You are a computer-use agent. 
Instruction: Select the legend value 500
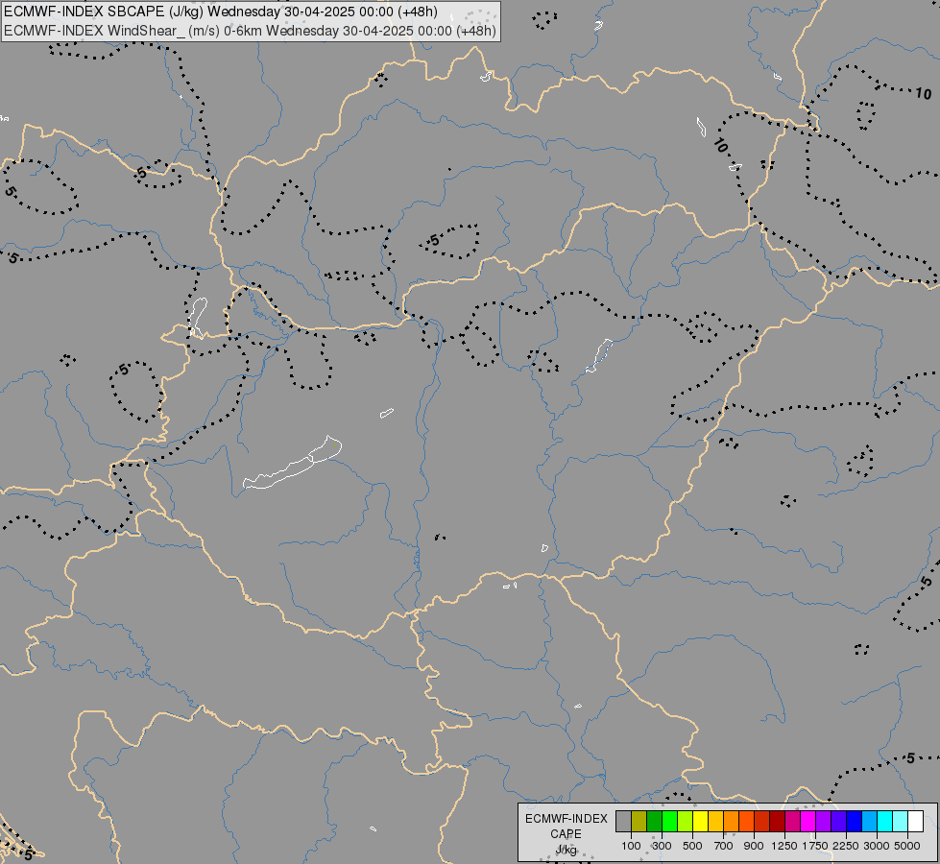click(692, 846)
